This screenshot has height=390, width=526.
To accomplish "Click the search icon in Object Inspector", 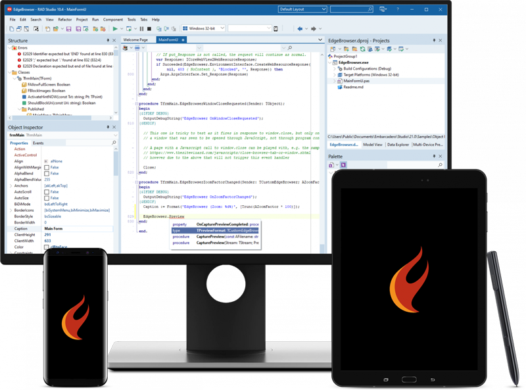I will [x=115, y=143].
